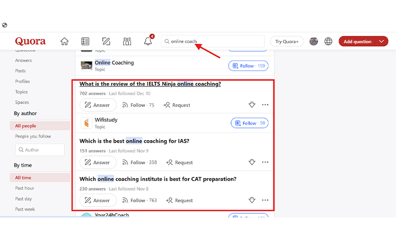Open the Online Coaching topic
This screenshot has width=396, height=237.
(x=114, y=63)
